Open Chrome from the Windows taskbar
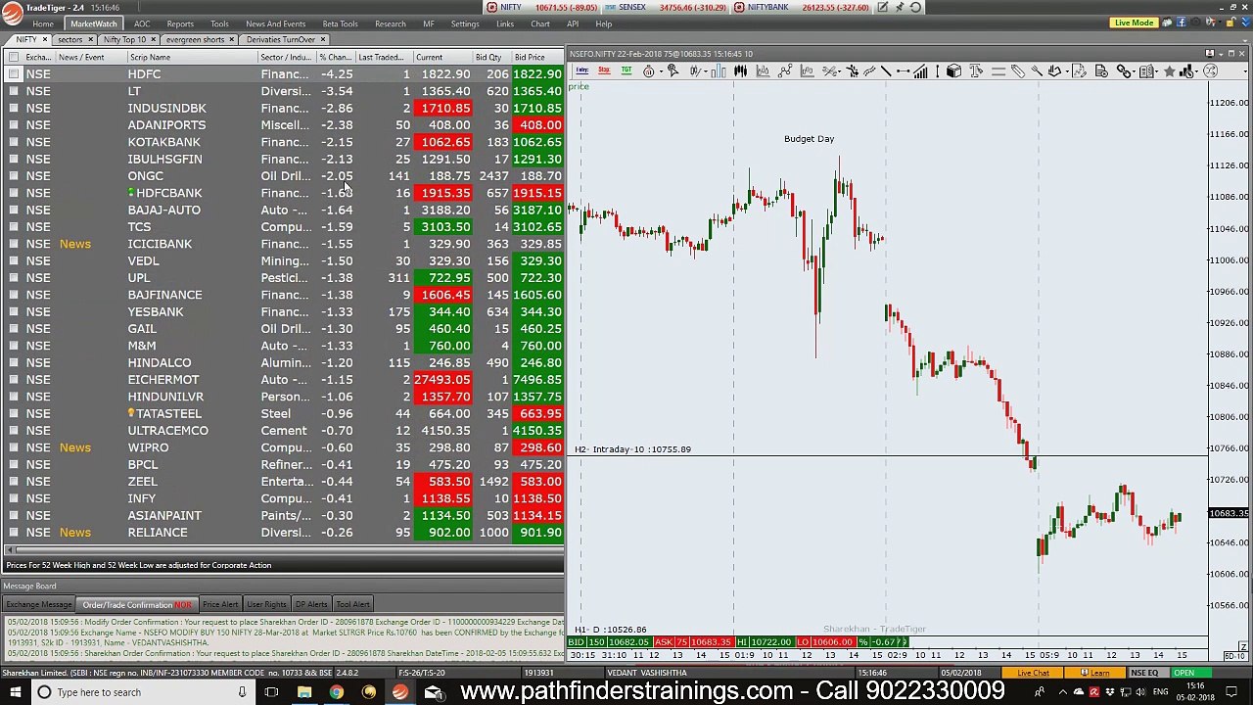Image resolution: width=1253 pixels, height=705 pixels. pyautogui.click(x=336, y=692)
